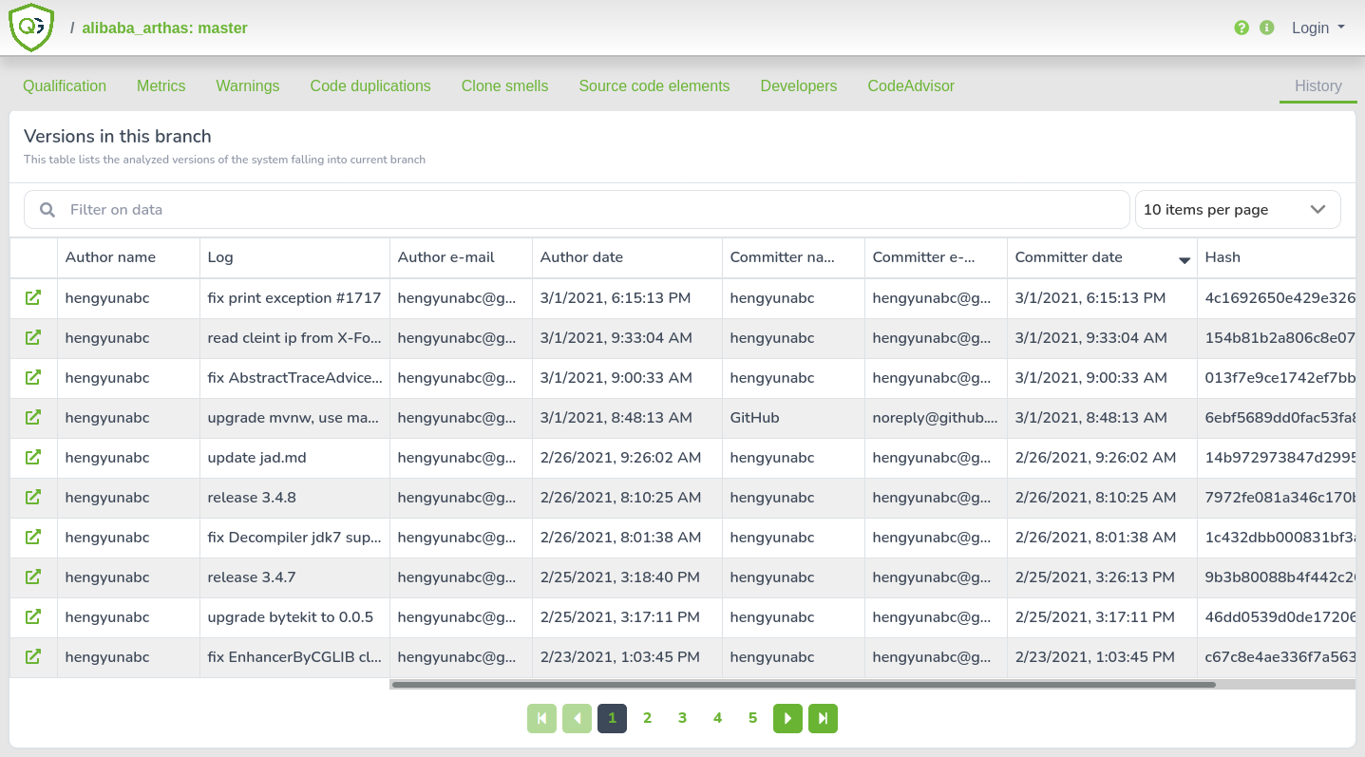Open version link icon for 'update jad.md' row
Screen dimensions: 1365x757
tap(33, 458)
